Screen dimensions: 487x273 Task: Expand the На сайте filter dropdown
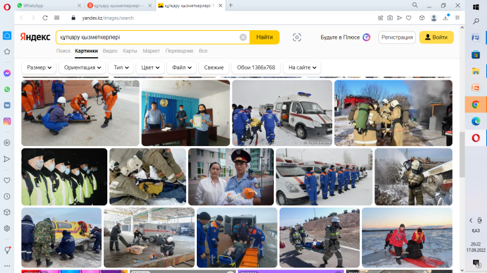pyautogui.click(x=302, y=67)
